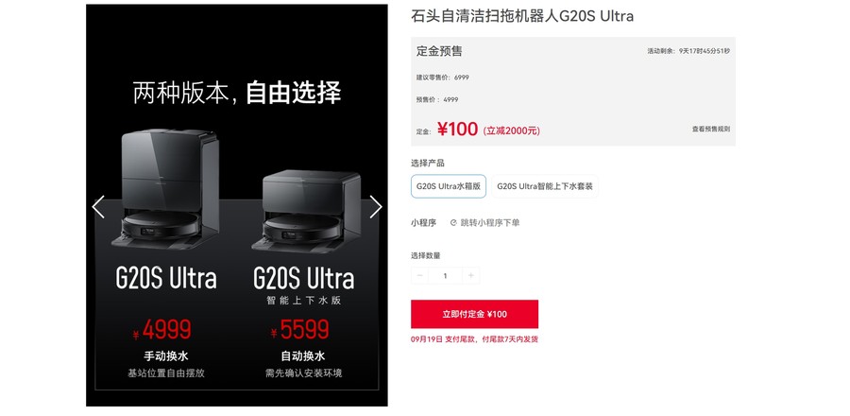Click the 09月19日 支付尾款 shipping notice
This screenshot has height=416, width=850.
tap(474, 339)
